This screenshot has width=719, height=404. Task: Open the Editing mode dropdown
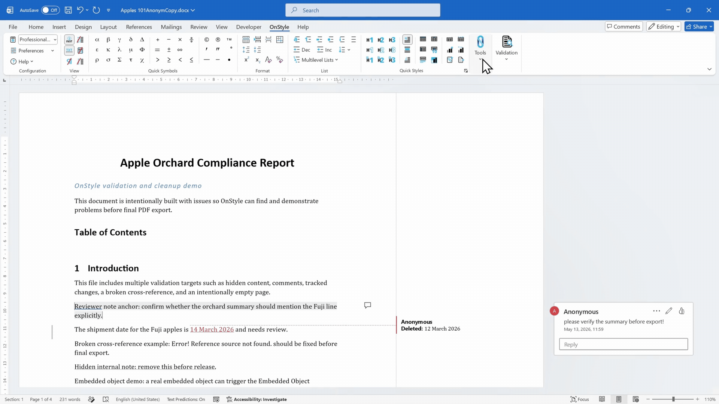pos(664,27)
